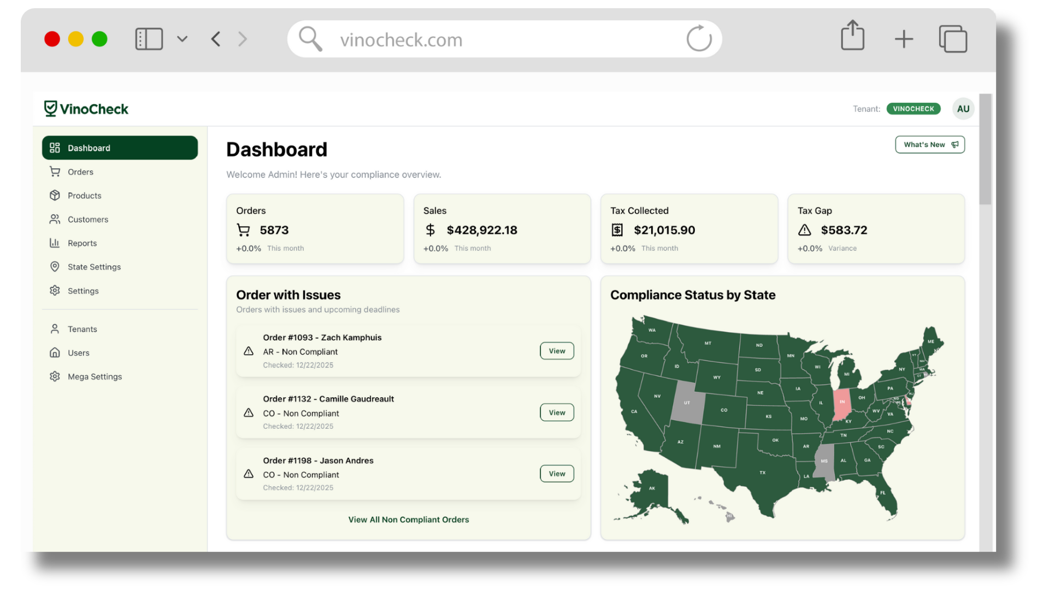Open the Products sidebar item
The height and width of the screenshot is (590, 1049).
point(84,196)
